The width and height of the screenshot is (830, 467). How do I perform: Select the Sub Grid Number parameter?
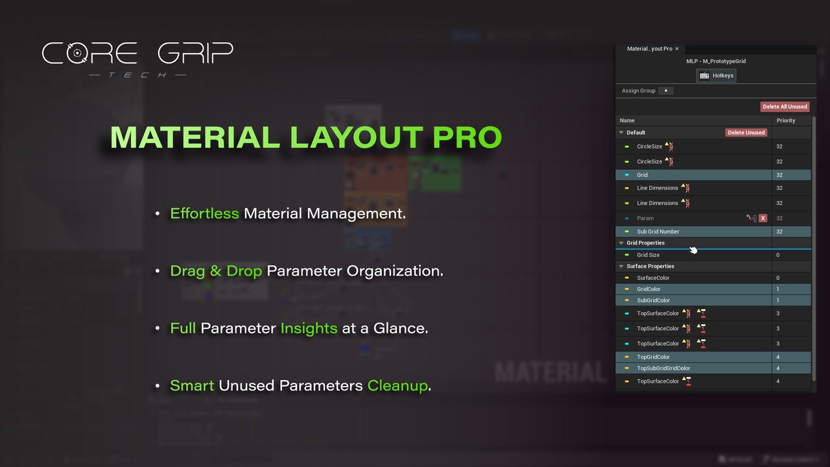coord(713,232)
